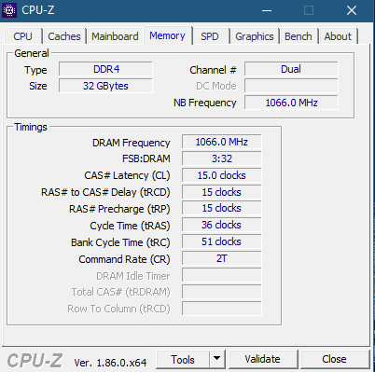Image resolution: width=375 pixels, height=372 pixels.
Task: Go to the About tab
Action: coord(338,36)
